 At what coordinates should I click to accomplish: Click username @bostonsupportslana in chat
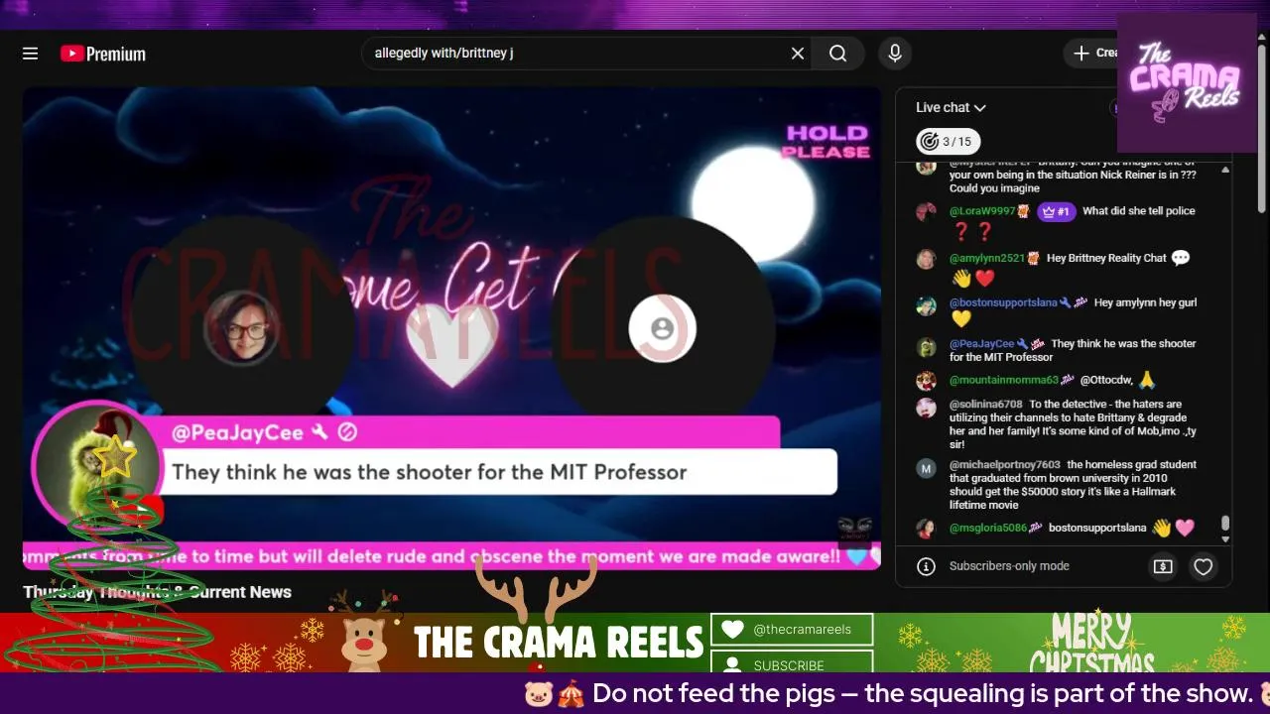(1003, 302)
